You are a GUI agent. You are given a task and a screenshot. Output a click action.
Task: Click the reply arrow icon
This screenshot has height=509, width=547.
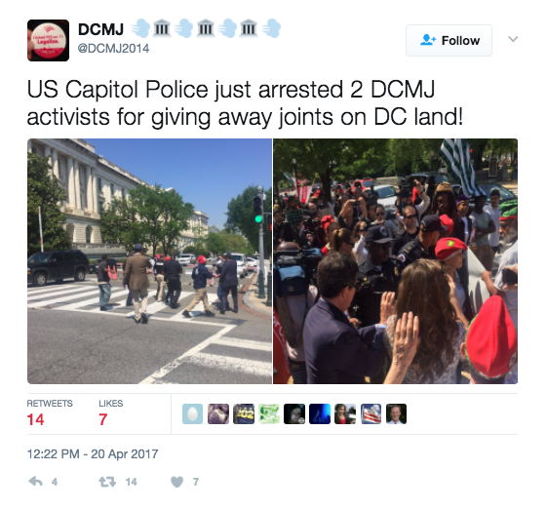point(35,482)
